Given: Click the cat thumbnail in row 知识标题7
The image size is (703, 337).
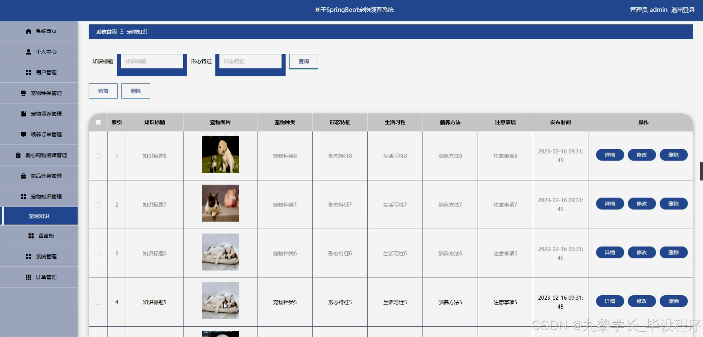Looking at the screenshot, I should point(220,203).
